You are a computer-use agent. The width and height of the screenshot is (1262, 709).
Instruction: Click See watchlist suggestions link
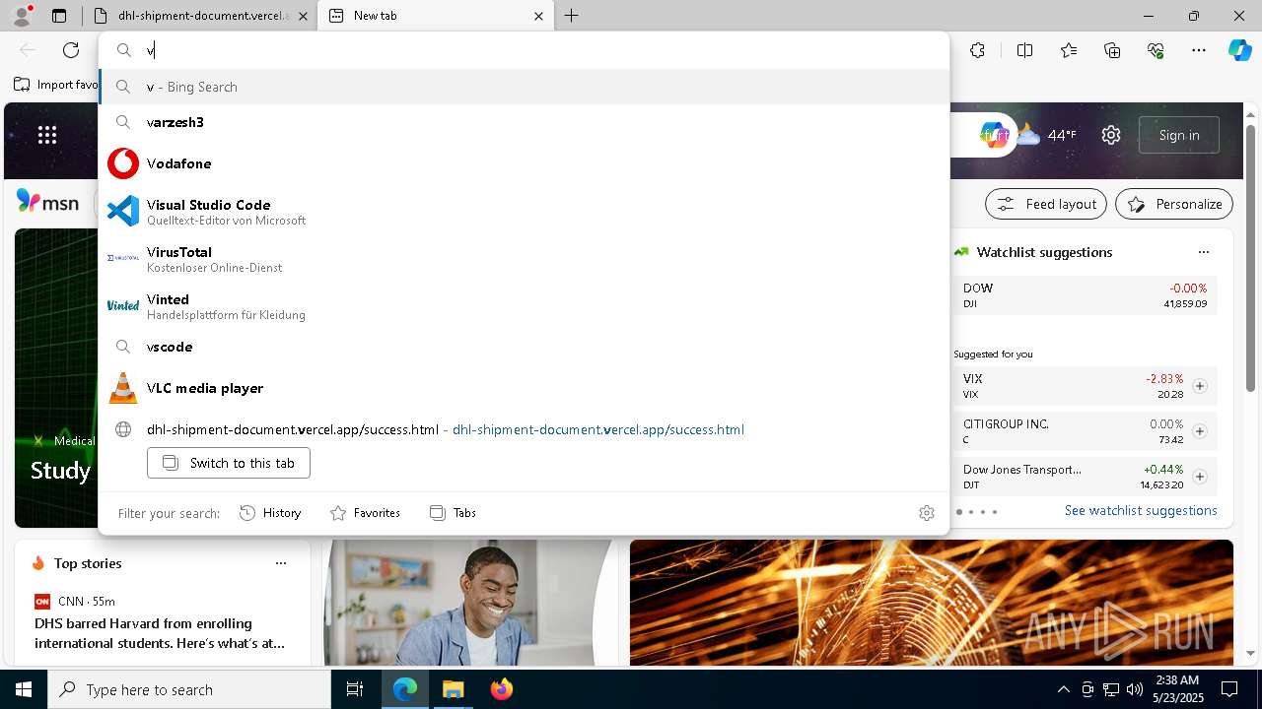(x=1141, y=510)
